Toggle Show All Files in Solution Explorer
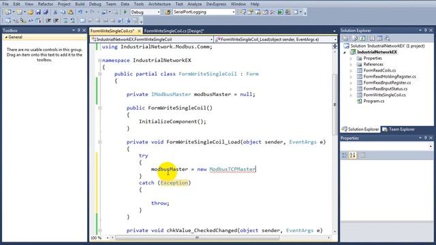 [354, 38]
